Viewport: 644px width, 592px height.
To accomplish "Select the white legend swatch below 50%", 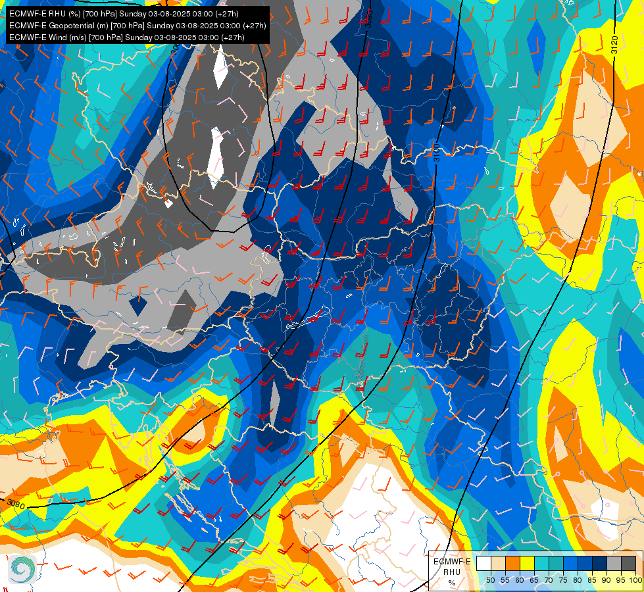I will pos(483,563).
